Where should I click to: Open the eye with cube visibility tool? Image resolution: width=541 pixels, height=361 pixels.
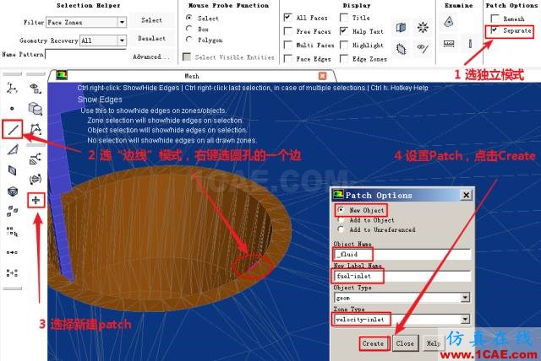click(x=36, y=88)
